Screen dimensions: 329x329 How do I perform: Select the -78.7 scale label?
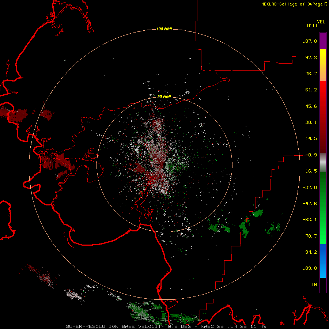click(x=310, y=236)
